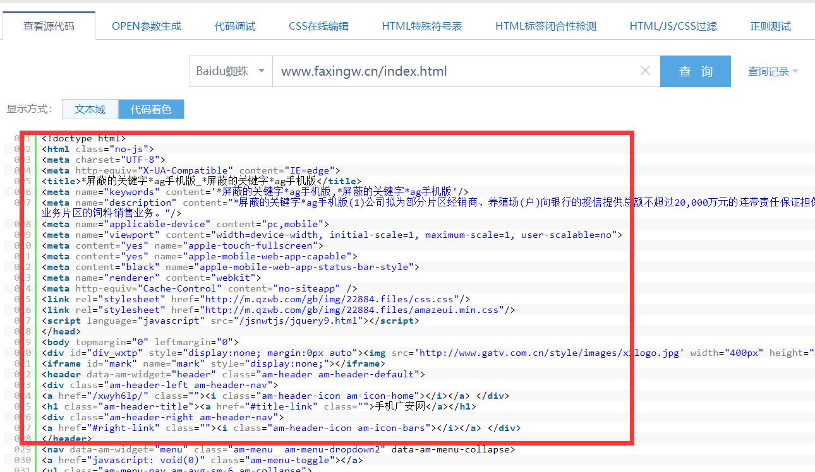The height and width of the screenshot is (472, 815).
Task: Select the 正则测试 tab
Action: click(770, 26)
